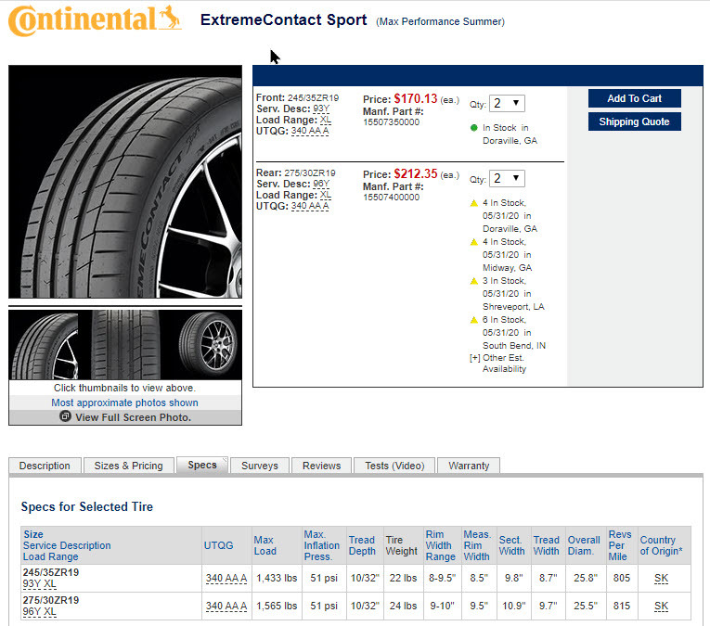Click the green In Stock indicator
The width and height of the screenshot is (710, 626).
coord(473,128)
